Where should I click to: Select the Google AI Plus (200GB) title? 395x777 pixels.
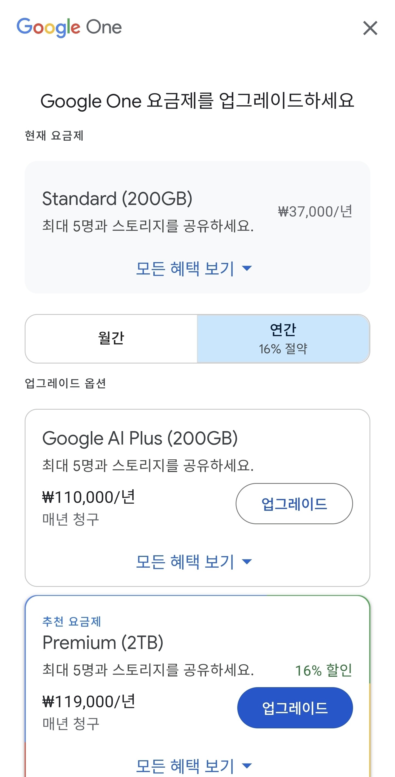(x=140, y=438)
